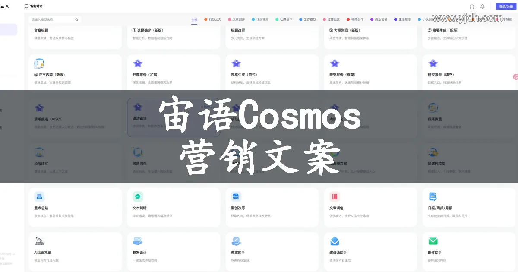Click the star icon of 开题报告（扩展）
The height and width of the screenshot is (272, 518).
pyautogui.click(x=138, y=63)
